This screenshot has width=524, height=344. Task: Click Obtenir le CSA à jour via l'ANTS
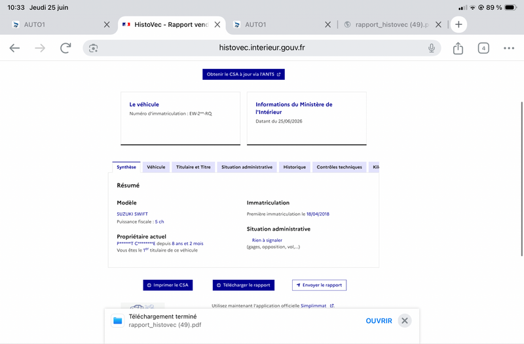pos(243,74)
